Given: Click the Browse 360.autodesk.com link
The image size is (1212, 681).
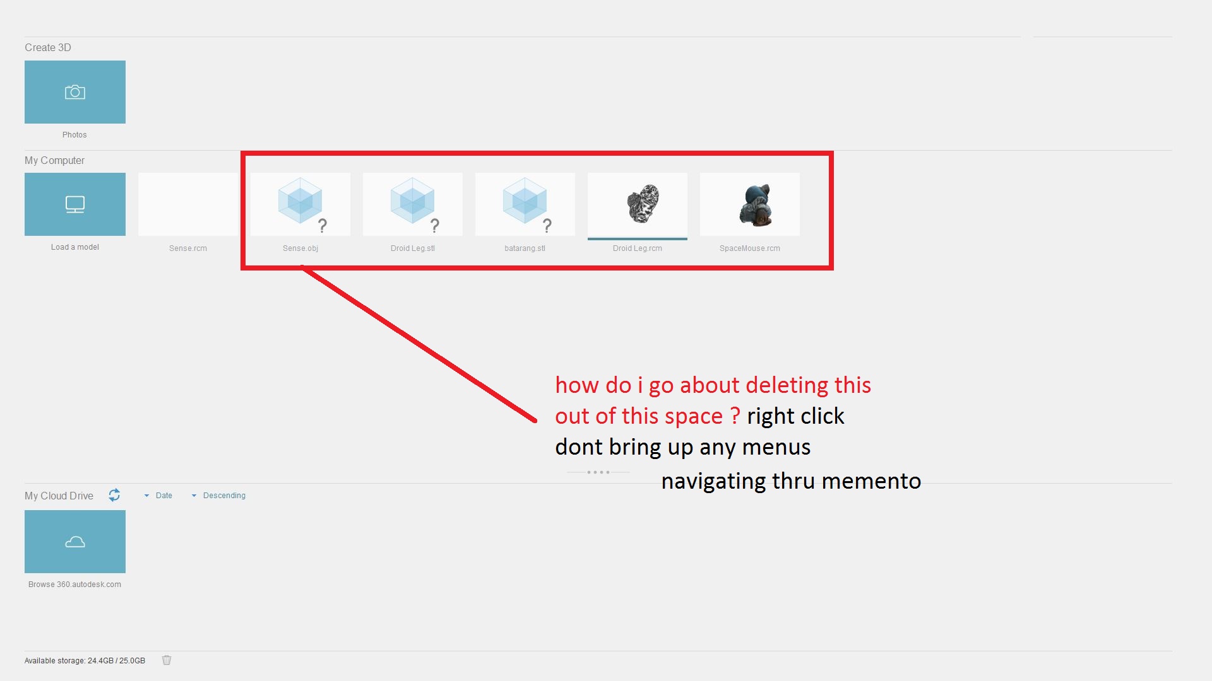Looking at the screenshot, I should (75, 584).
